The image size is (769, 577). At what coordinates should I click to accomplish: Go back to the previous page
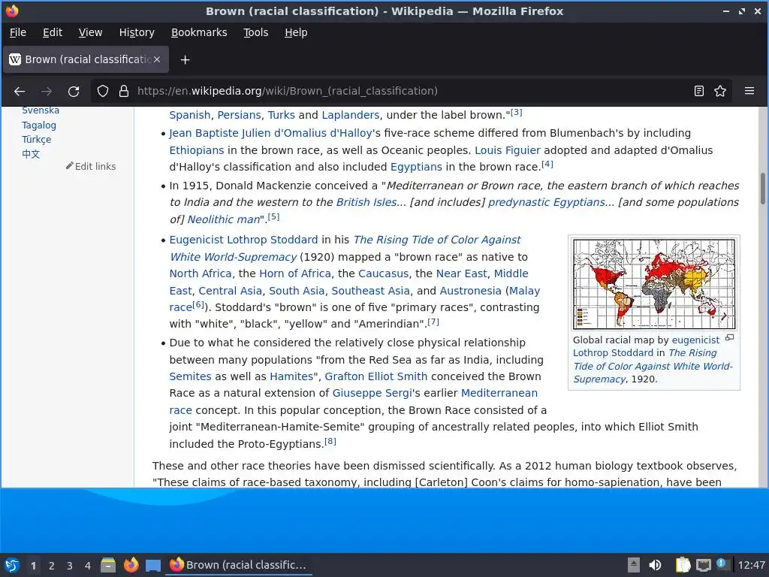(20, 91)
